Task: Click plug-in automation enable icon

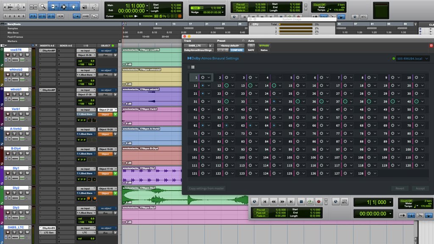Action: [251, 46]
